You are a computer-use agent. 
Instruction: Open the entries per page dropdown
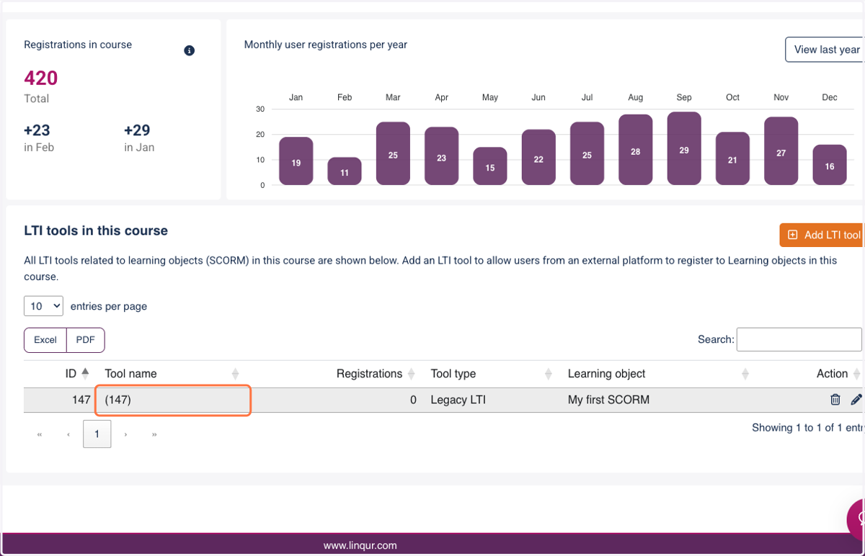tap(44, 306)
